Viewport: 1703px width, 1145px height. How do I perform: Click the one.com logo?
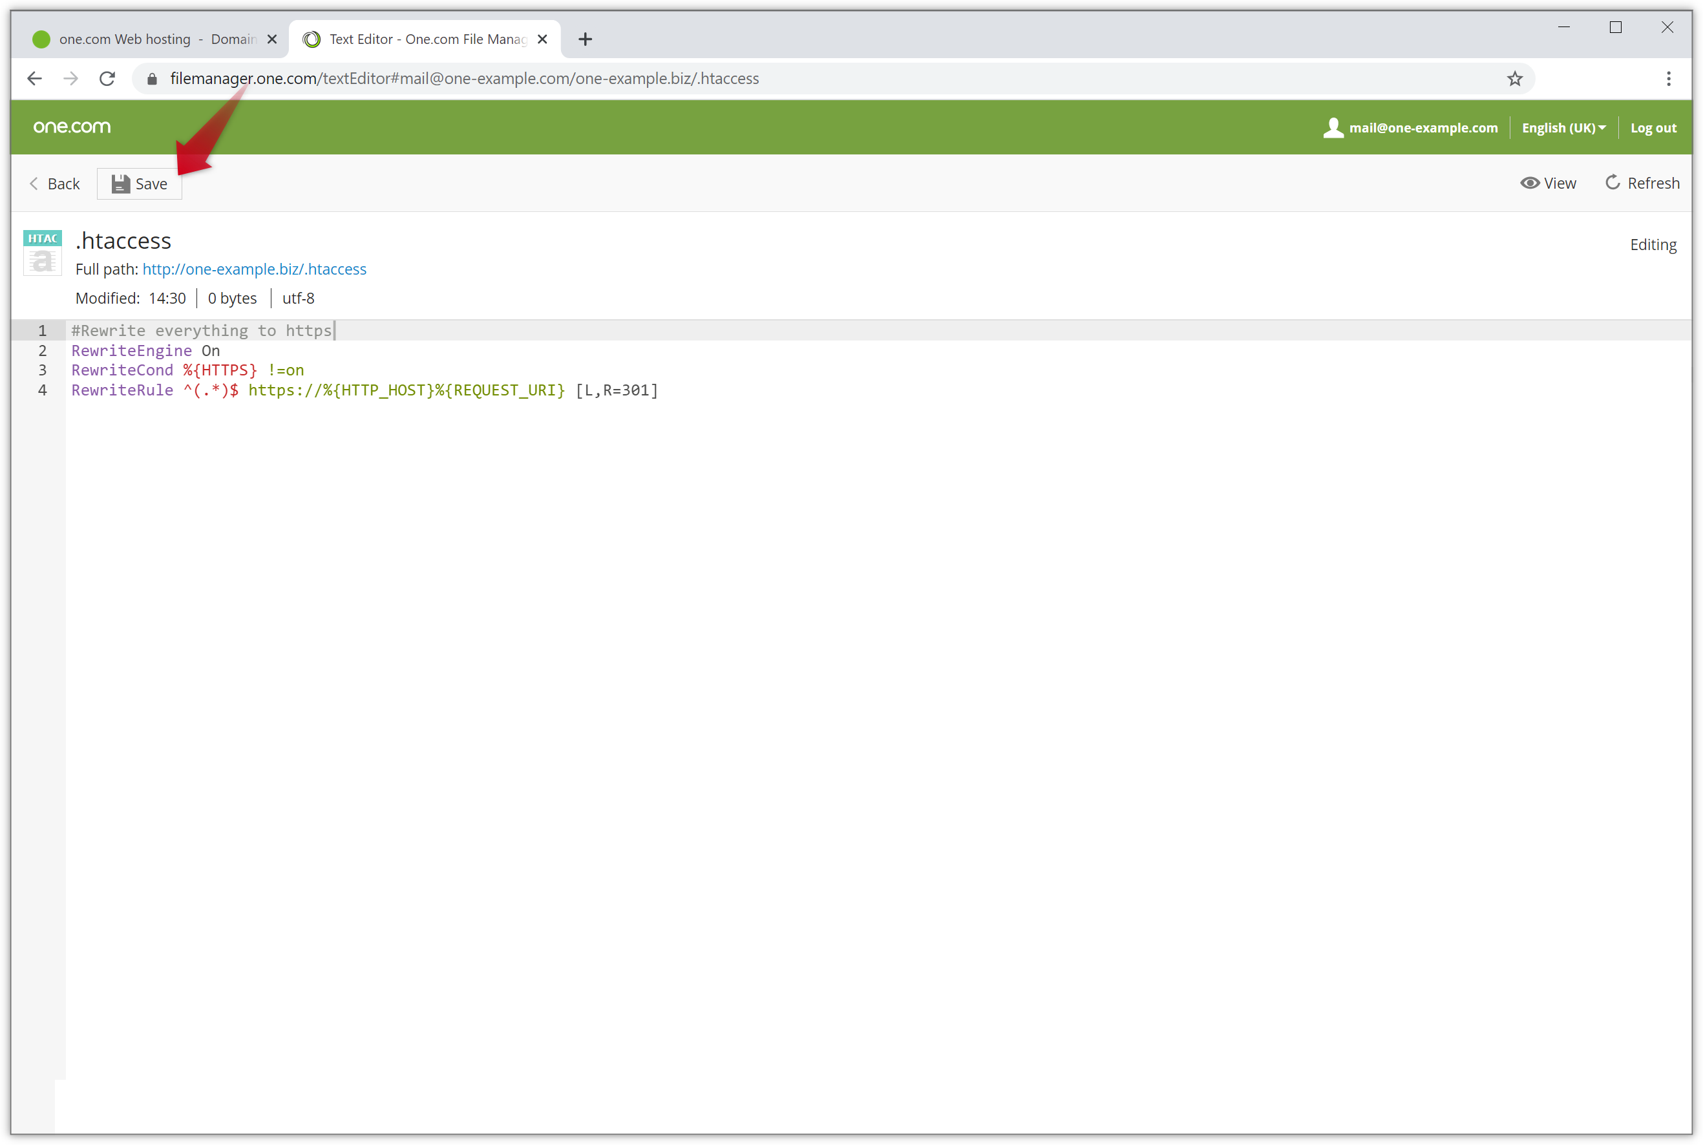(x=72, y=127)
